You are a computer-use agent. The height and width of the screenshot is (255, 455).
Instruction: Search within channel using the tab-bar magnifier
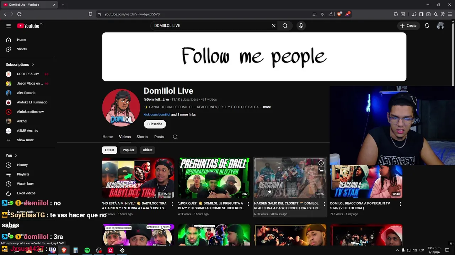[175, 137]
